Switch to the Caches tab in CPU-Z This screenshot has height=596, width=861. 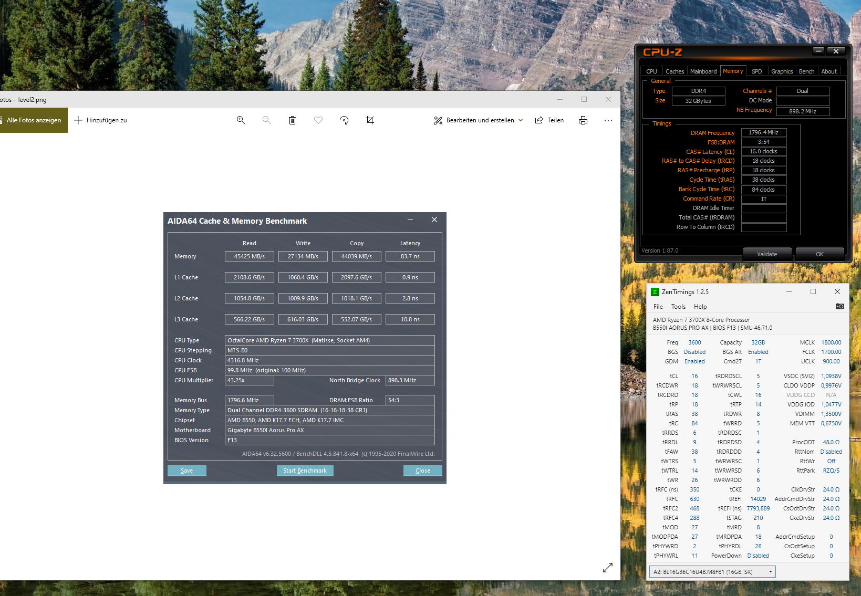click(675, 71)
